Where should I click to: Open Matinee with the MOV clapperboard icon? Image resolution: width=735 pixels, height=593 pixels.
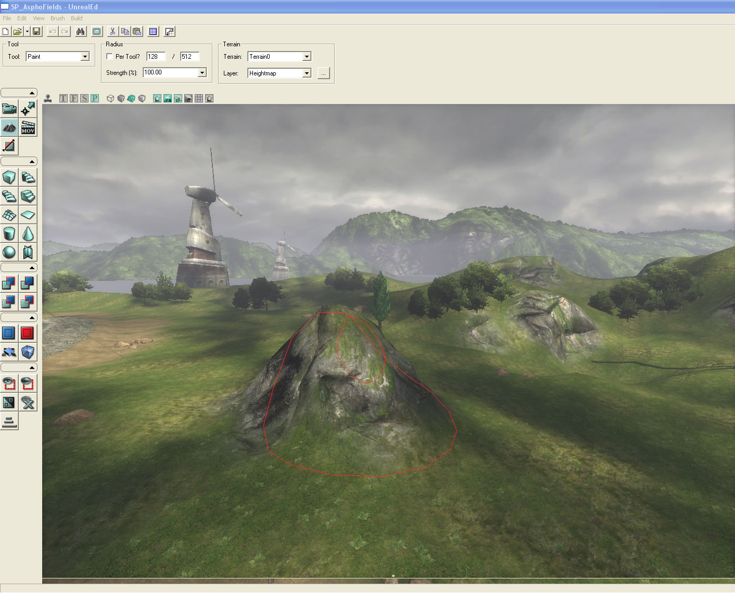click(x=28, y=127)
